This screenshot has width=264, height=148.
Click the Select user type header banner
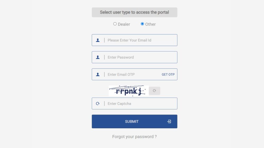(x=135, y=12)
